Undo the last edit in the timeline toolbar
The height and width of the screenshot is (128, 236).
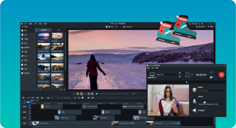[48, 98]
